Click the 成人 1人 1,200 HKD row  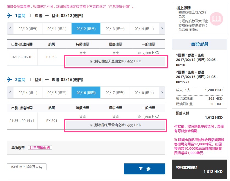pos(199,90)
